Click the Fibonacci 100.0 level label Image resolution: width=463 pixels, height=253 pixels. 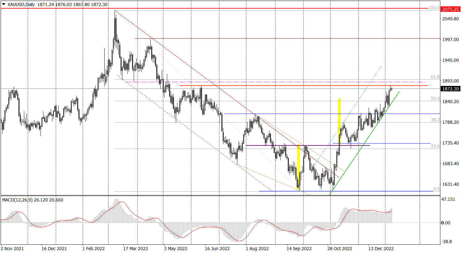[x=434, y=8]
